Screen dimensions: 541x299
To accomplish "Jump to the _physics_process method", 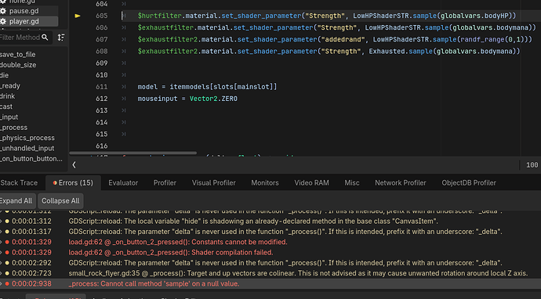I will coord(27,138).
